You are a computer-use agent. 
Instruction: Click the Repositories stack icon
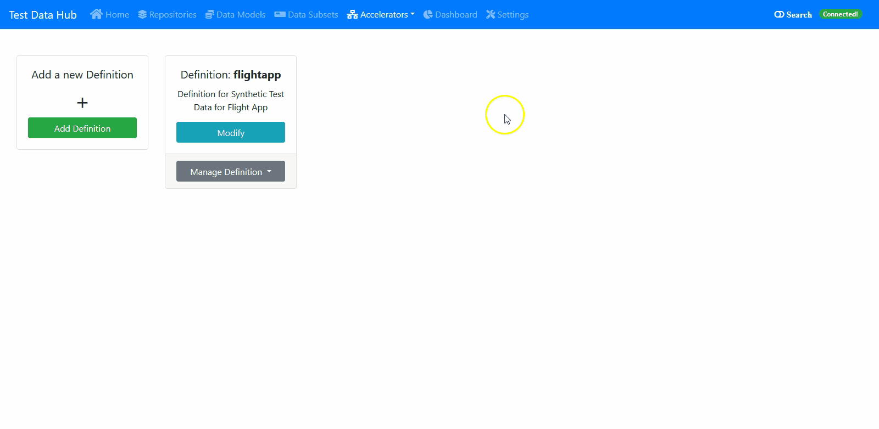tap(142, 15)
